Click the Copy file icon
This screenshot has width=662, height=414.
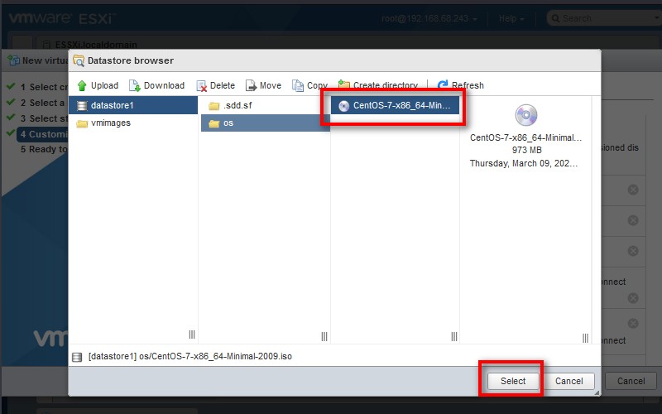[x=298, y=85]
